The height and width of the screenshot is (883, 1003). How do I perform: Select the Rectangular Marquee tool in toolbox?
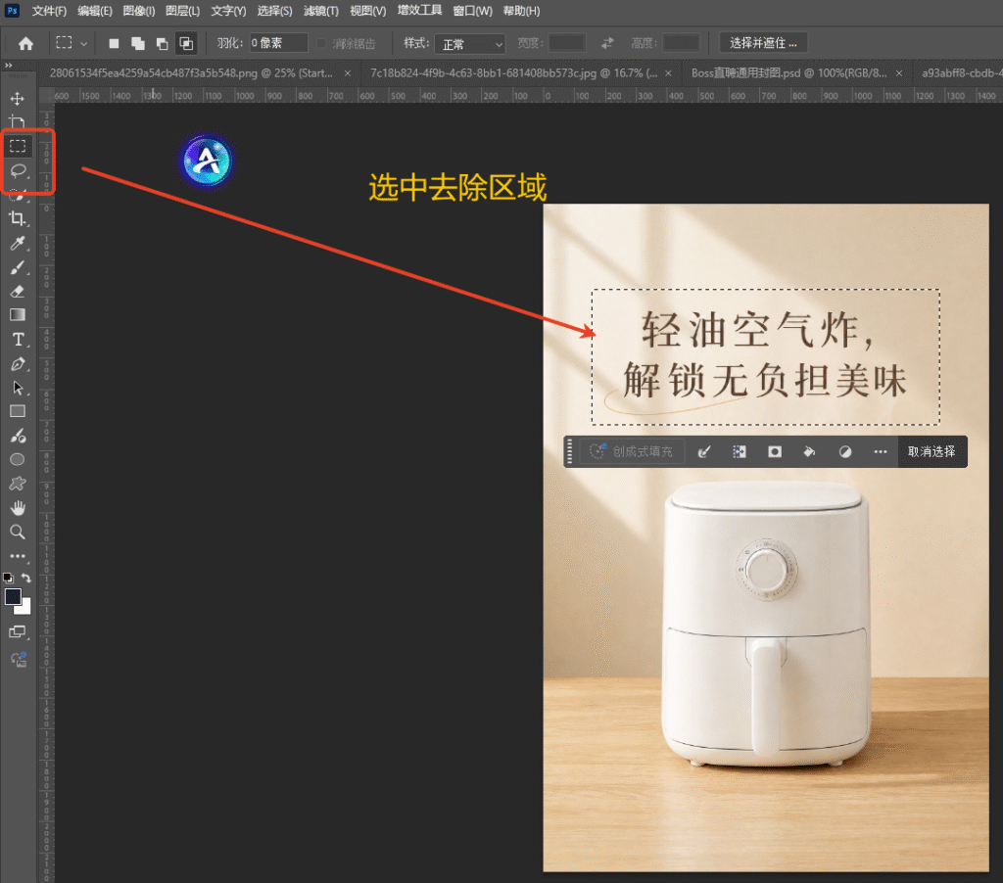[18, 147]
